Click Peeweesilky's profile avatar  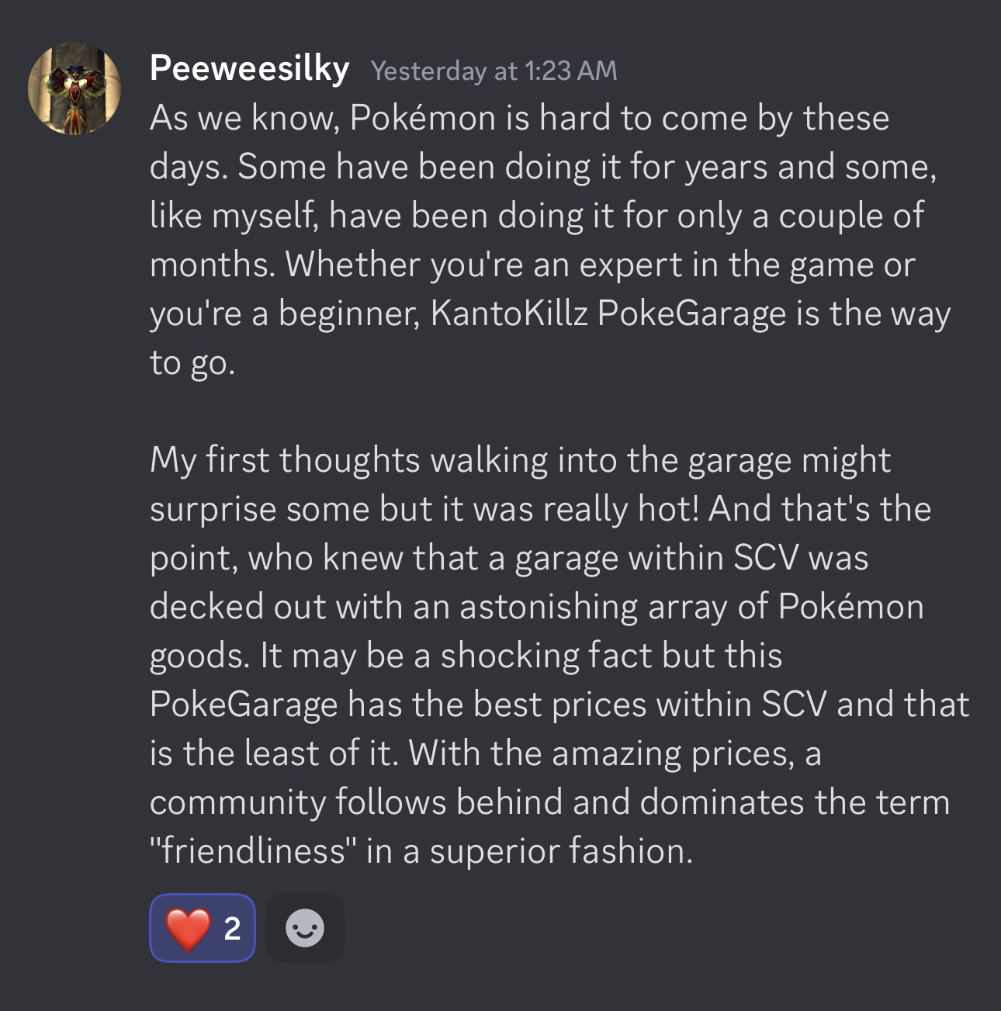click(74, 88)
